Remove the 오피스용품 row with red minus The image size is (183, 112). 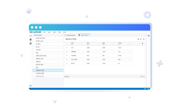67,59
